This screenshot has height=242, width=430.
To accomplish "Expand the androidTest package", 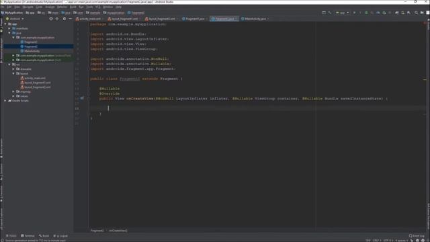I will (13, 55).
